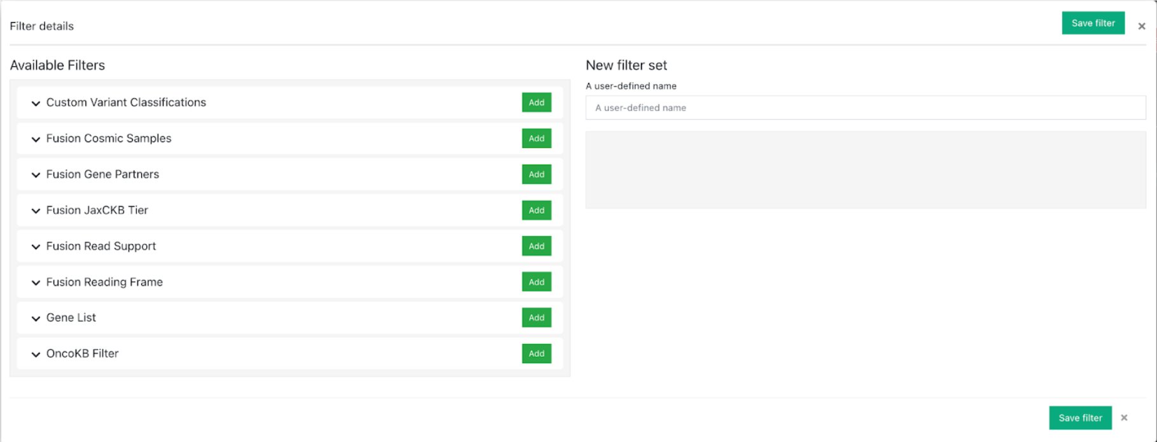Viewport: 1157px width, 442px height.
Task: Add the Fusion JaxCKB Tier filter
Action: pos(536,210)
